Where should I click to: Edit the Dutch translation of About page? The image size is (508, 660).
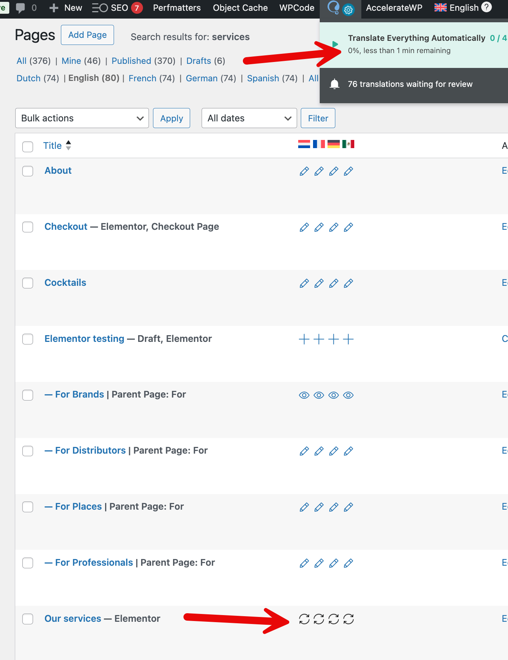point(304,171)
